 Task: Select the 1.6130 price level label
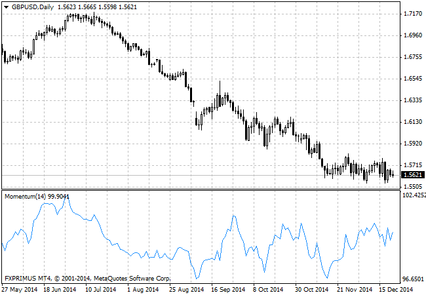pos(413,122)
